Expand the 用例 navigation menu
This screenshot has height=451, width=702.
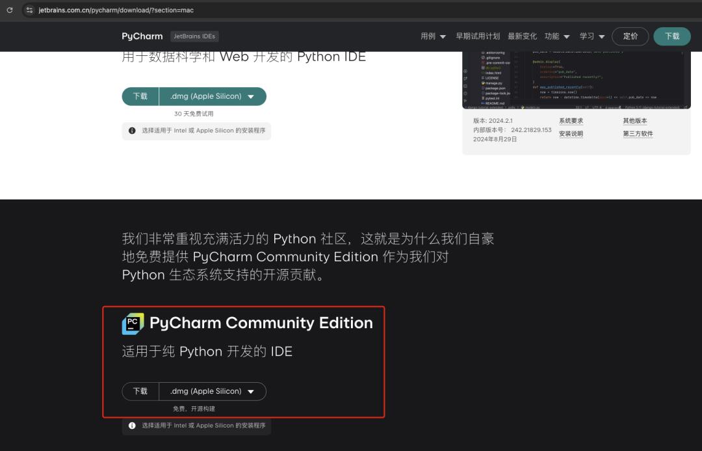click(433, 36)
